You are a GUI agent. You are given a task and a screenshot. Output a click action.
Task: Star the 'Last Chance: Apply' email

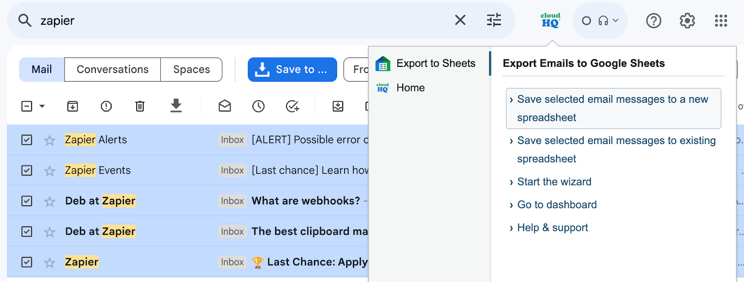tap(50, 262)
